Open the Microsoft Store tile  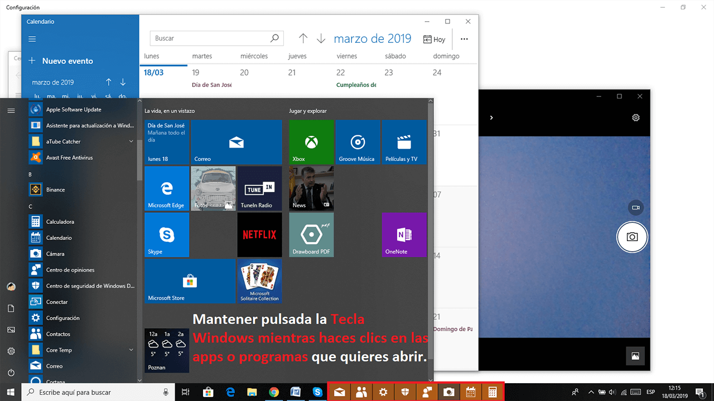[x=190, y=281]
